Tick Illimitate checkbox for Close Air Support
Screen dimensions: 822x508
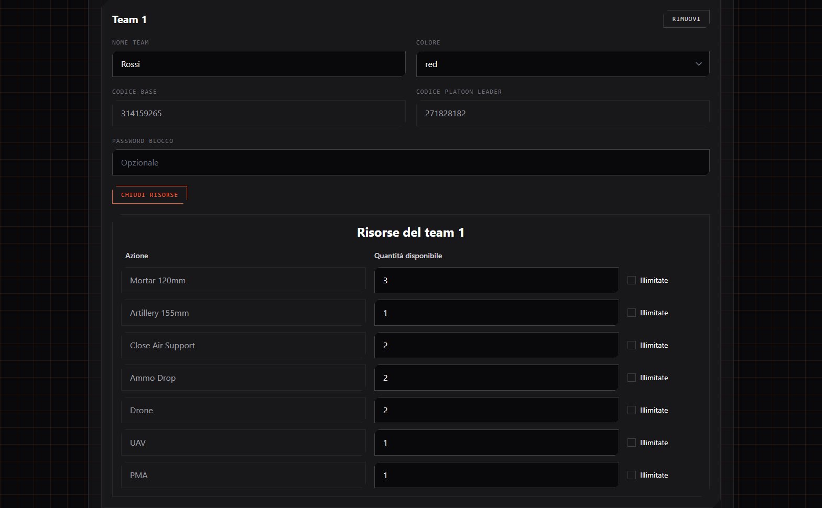(x=632, y=345)
